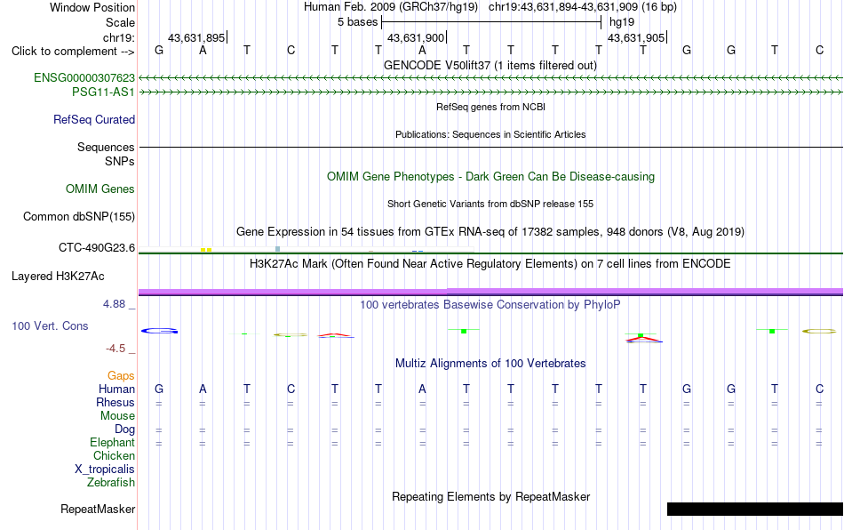Click the 'Click to complement -->' label
Screen dimensions: 844x530
pos(73,52)
